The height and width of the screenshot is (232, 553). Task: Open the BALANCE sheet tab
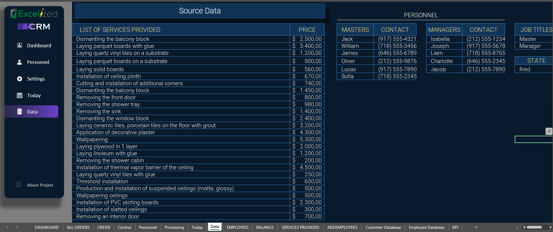(265, 227)
